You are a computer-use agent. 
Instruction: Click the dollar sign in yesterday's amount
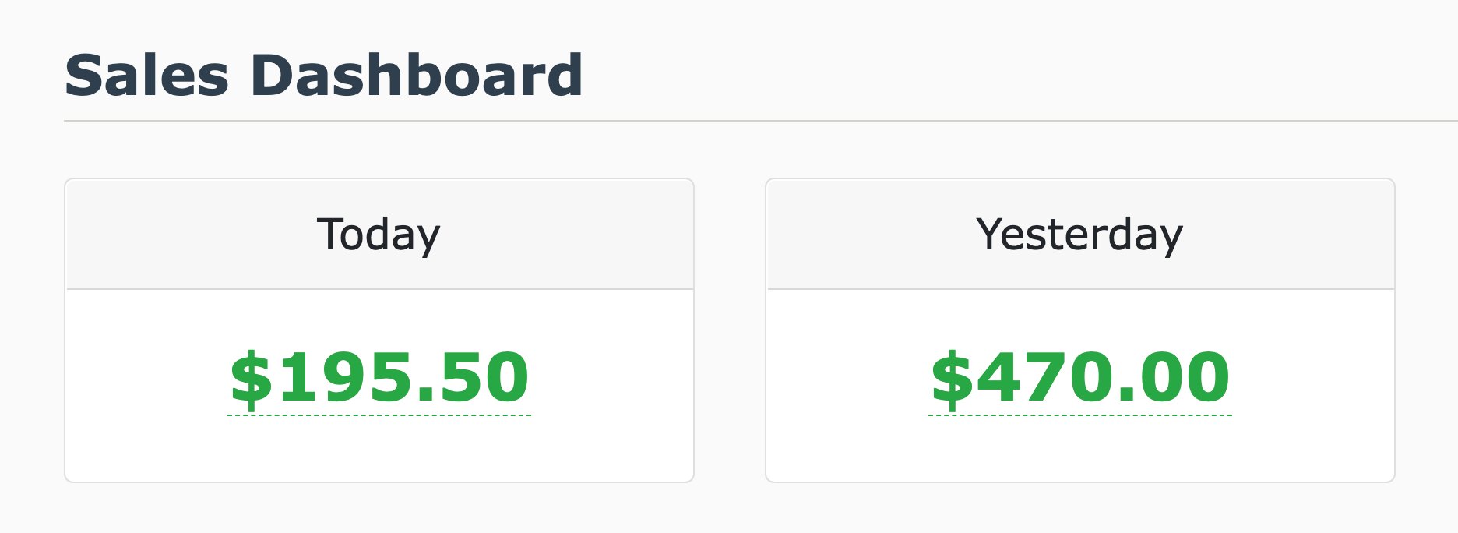[952, 379]
